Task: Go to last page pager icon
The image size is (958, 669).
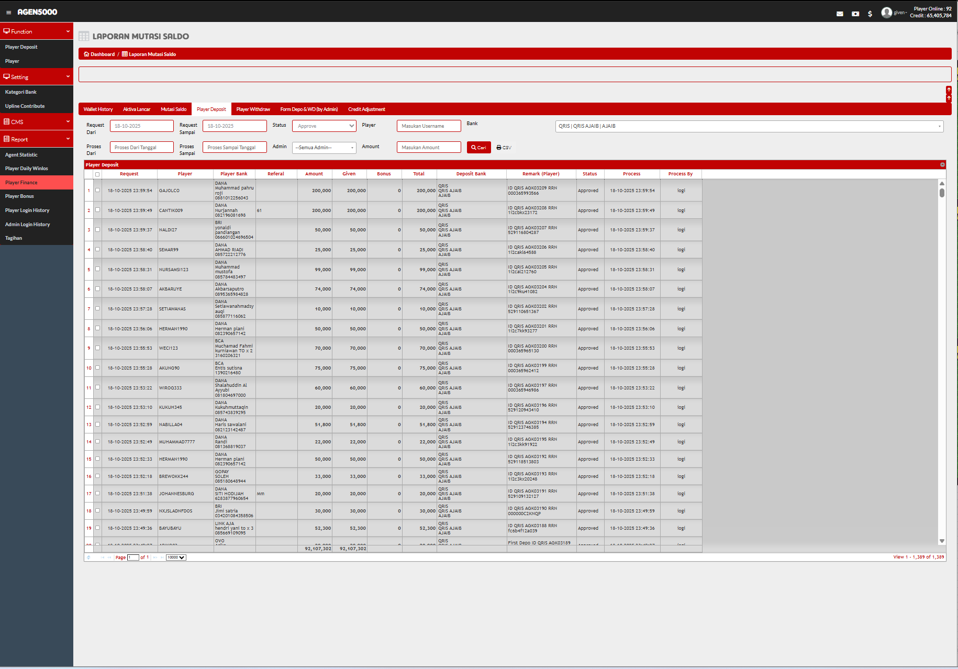Action: [x=162, y=557]
